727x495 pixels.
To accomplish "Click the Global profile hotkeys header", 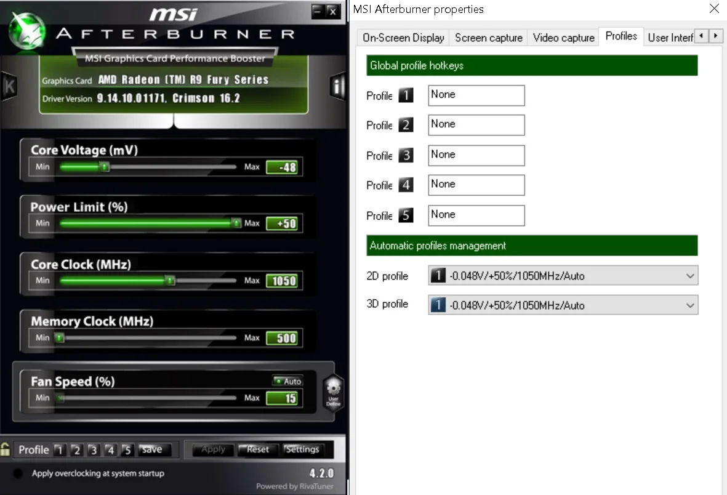I will click(532, 65).
